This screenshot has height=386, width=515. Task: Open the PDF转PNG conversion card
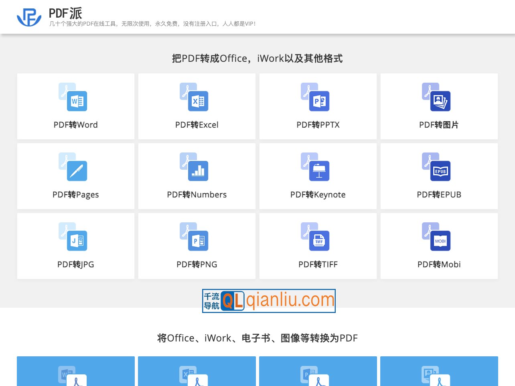coord(197,246)
